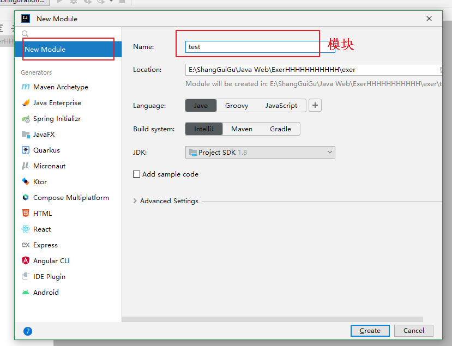Select the Express generator label
The width and height of the screenshot is (452, 346).
[46, 245]
